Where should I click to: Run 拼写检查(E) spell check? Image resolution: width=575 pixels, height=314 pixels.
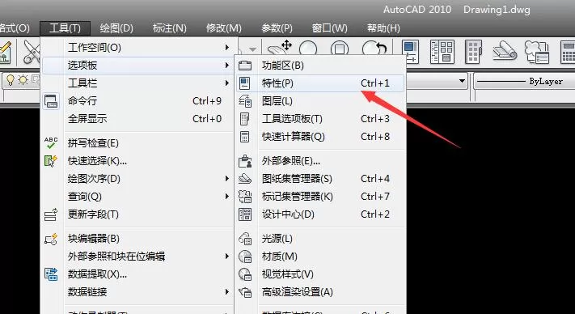click(x=137, y=143)
